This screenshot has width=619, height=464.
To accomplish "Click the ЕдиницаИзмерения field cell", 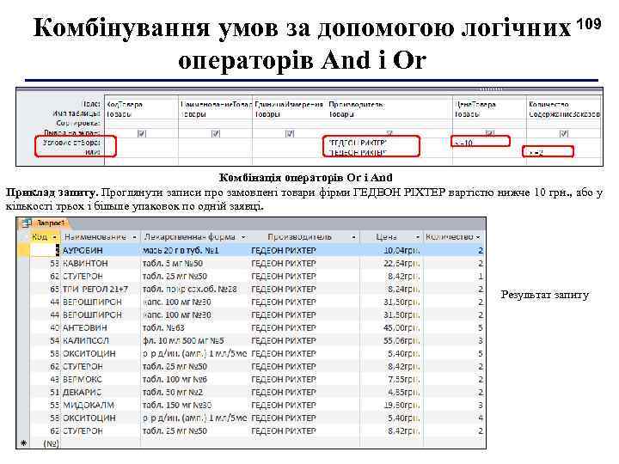I will (x=289, y=105).
